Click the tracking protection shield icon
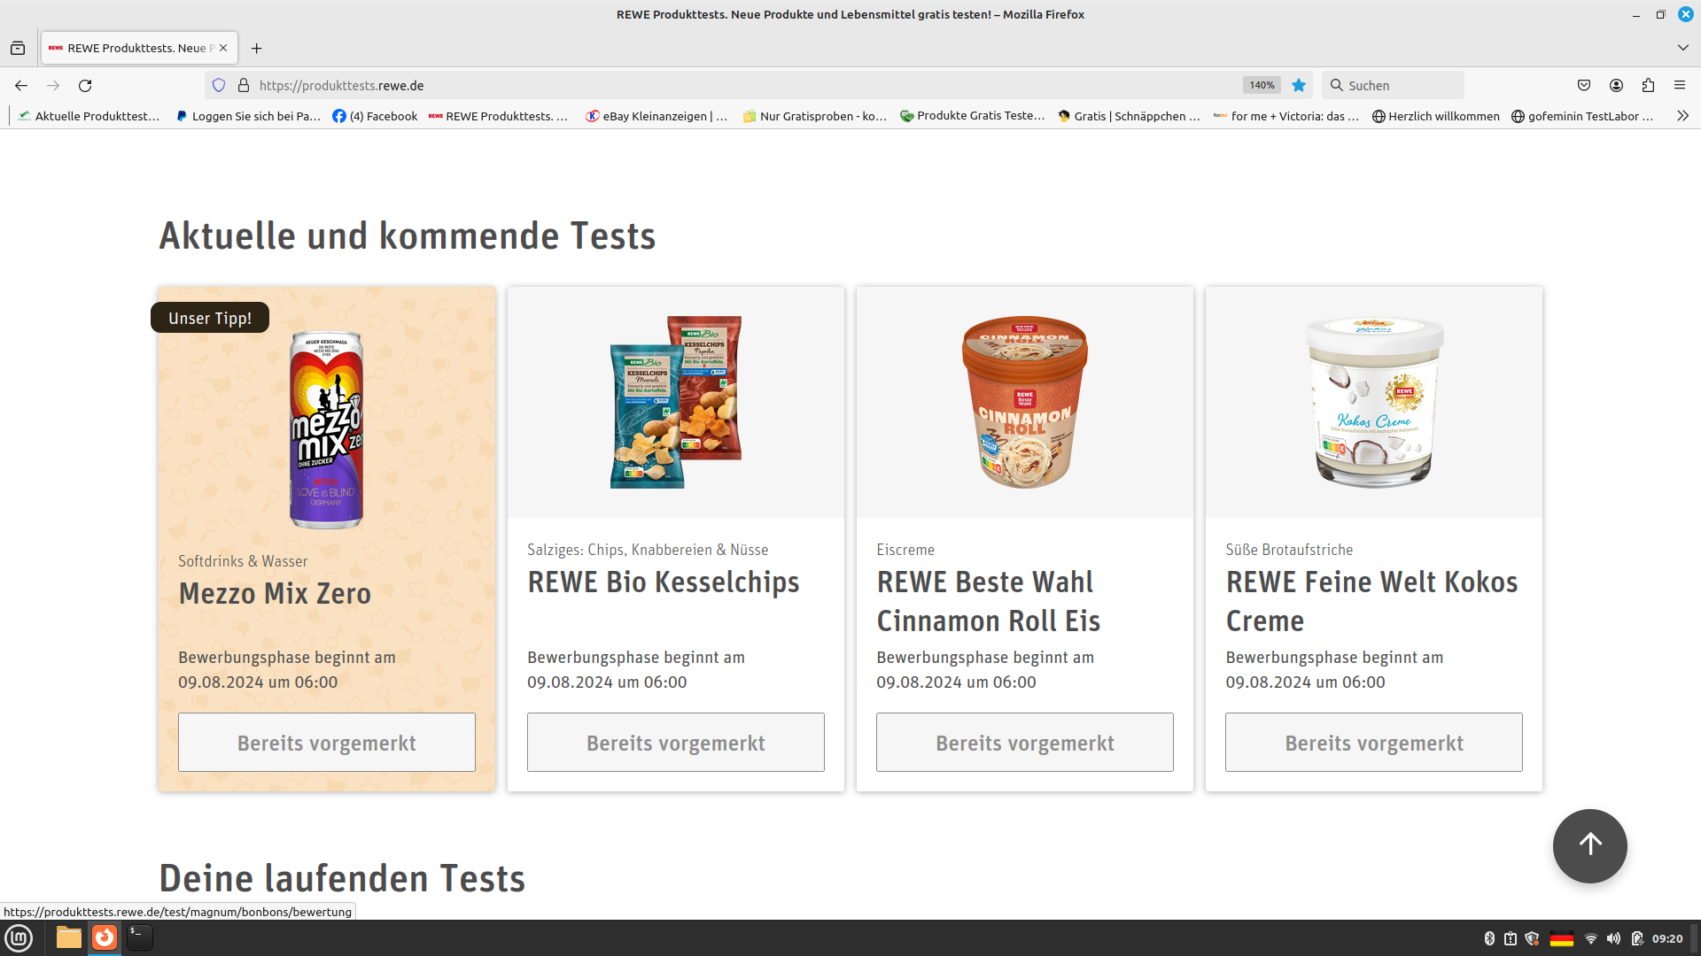The height and width of the screenshot is (956, 1701). (x=219, y=86)
